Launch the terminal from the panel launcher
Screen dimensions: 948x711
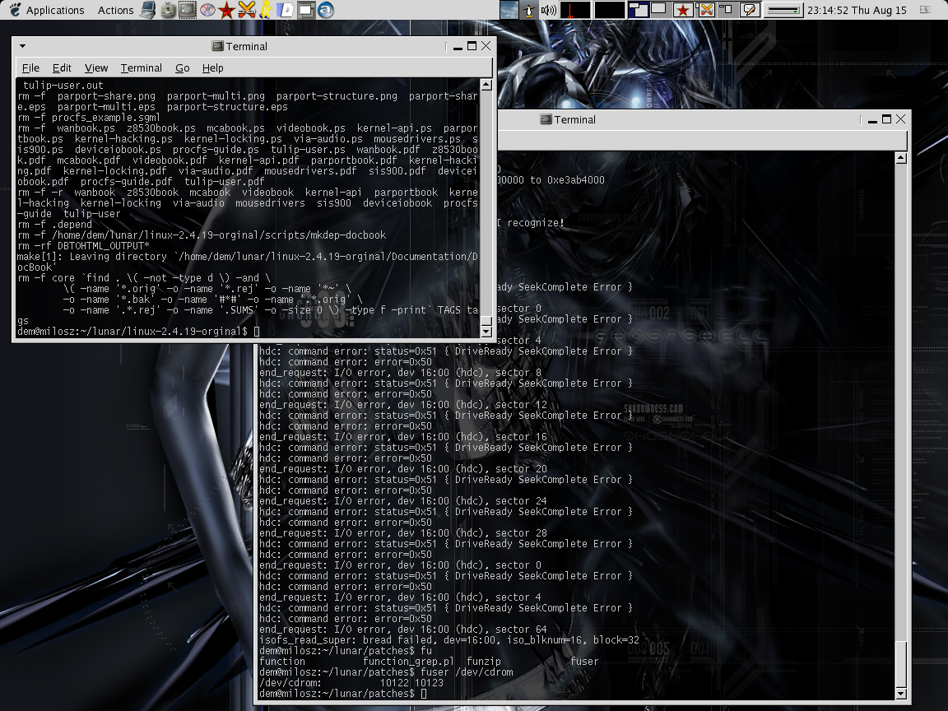click(x=188, y=11)
